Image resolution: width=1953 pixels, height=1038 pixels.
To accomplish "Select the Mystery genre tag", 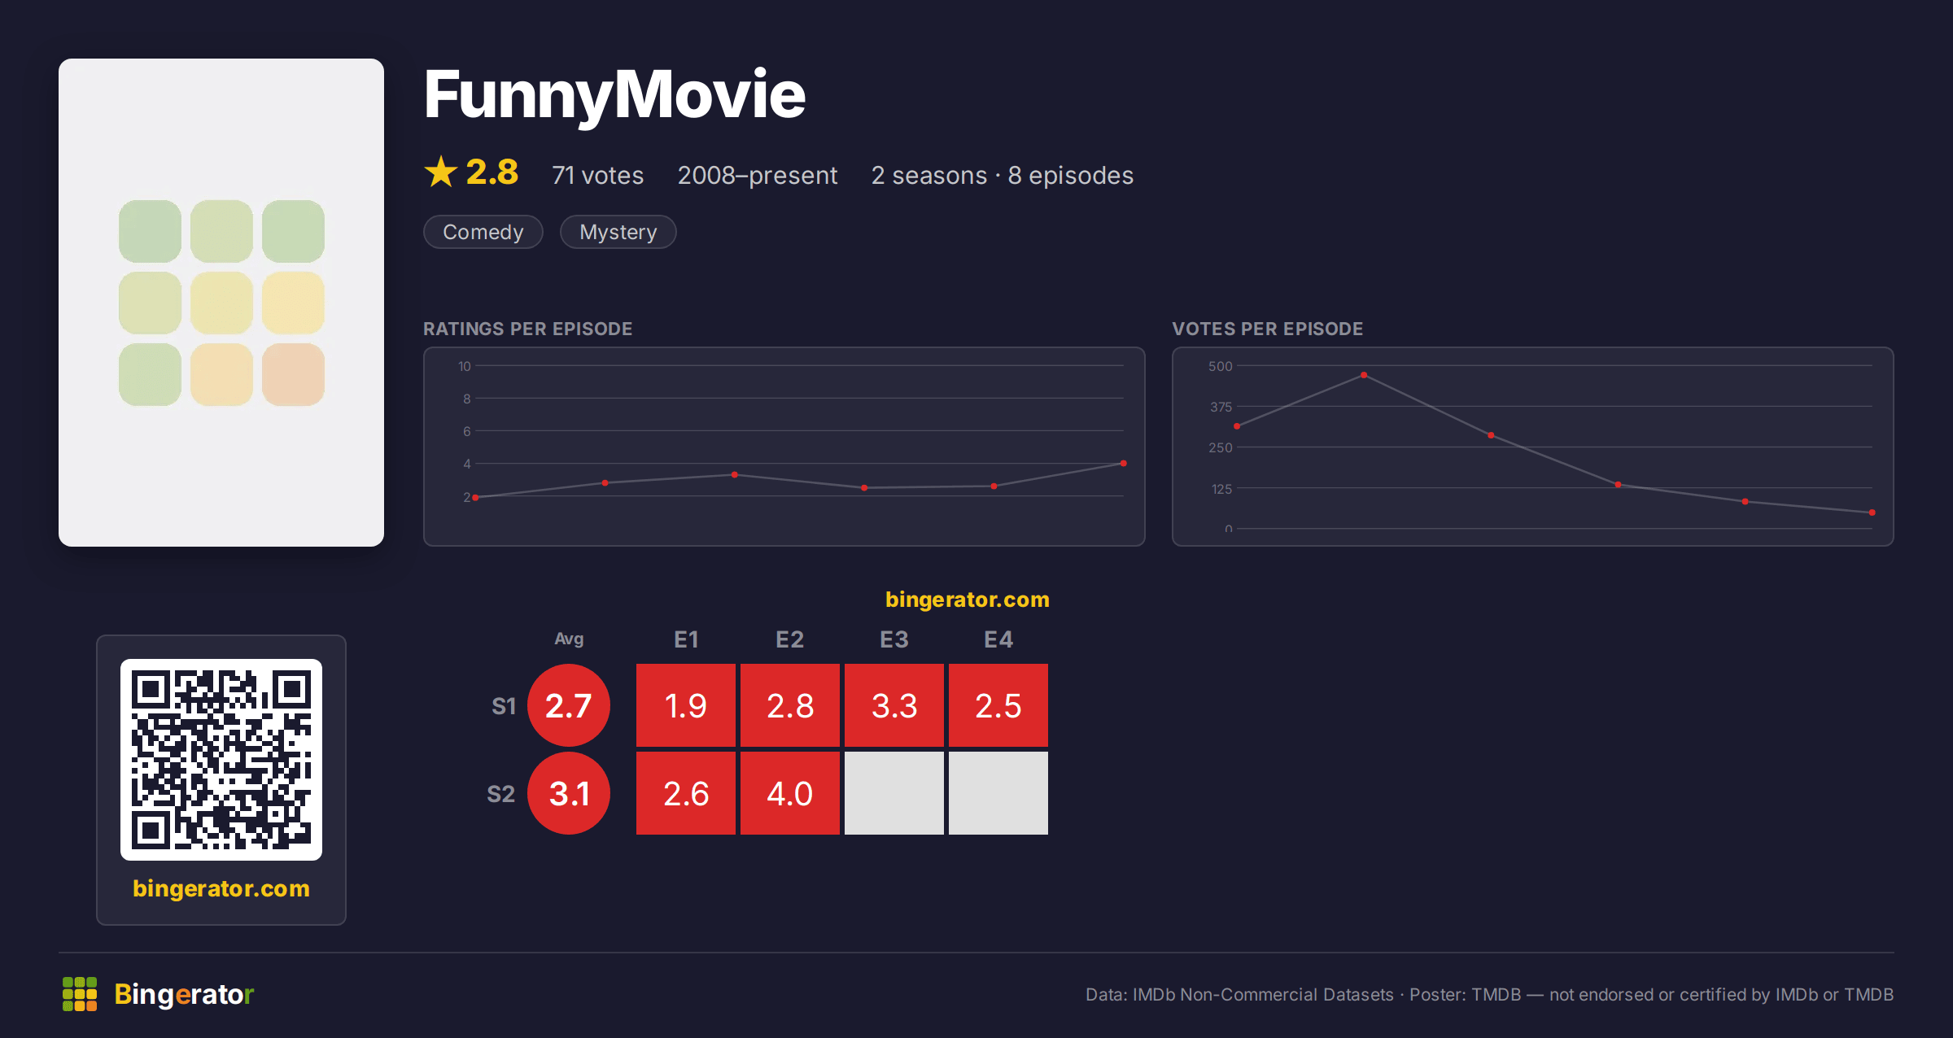I will pos(618,232).
